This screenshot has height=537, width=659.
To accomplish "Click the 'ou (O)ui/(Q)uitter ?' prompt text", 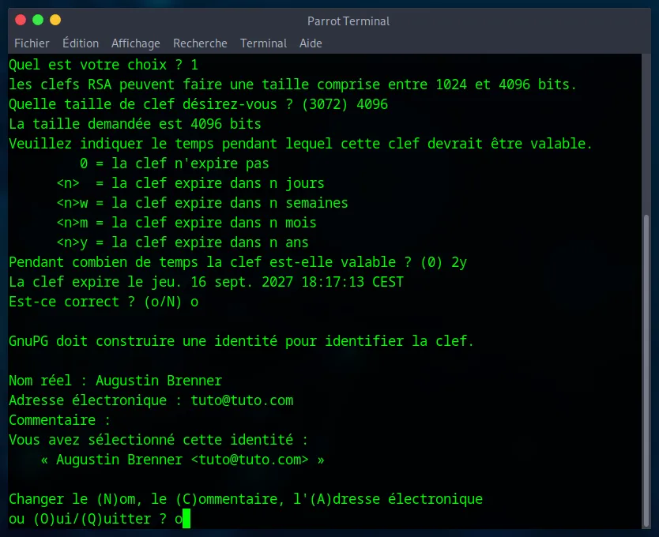I will pyautogui.click(x=88, y=519).
